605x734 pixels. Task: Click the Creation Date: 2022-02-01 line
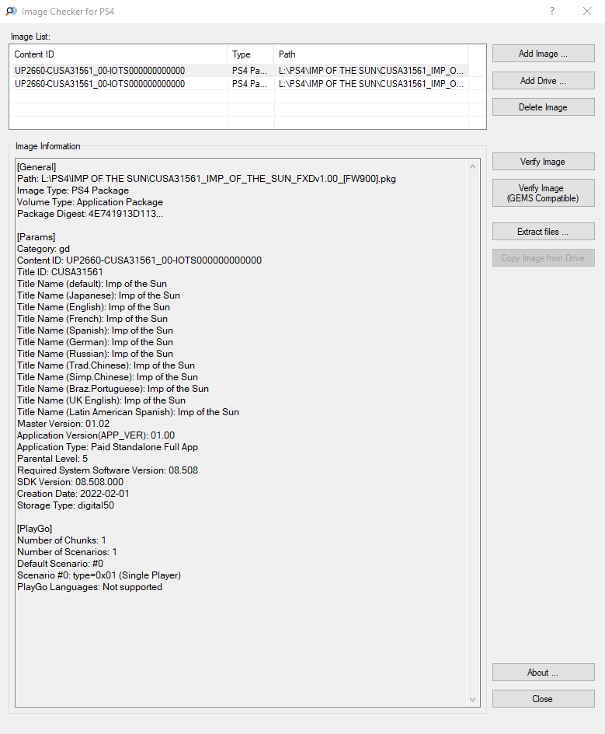click(x=74, y=494)
